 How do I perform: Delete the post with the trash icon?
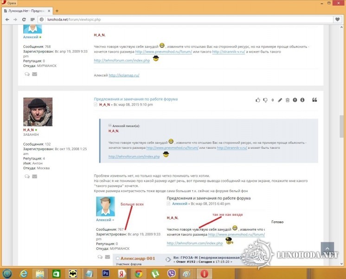[x=287, y=100]
